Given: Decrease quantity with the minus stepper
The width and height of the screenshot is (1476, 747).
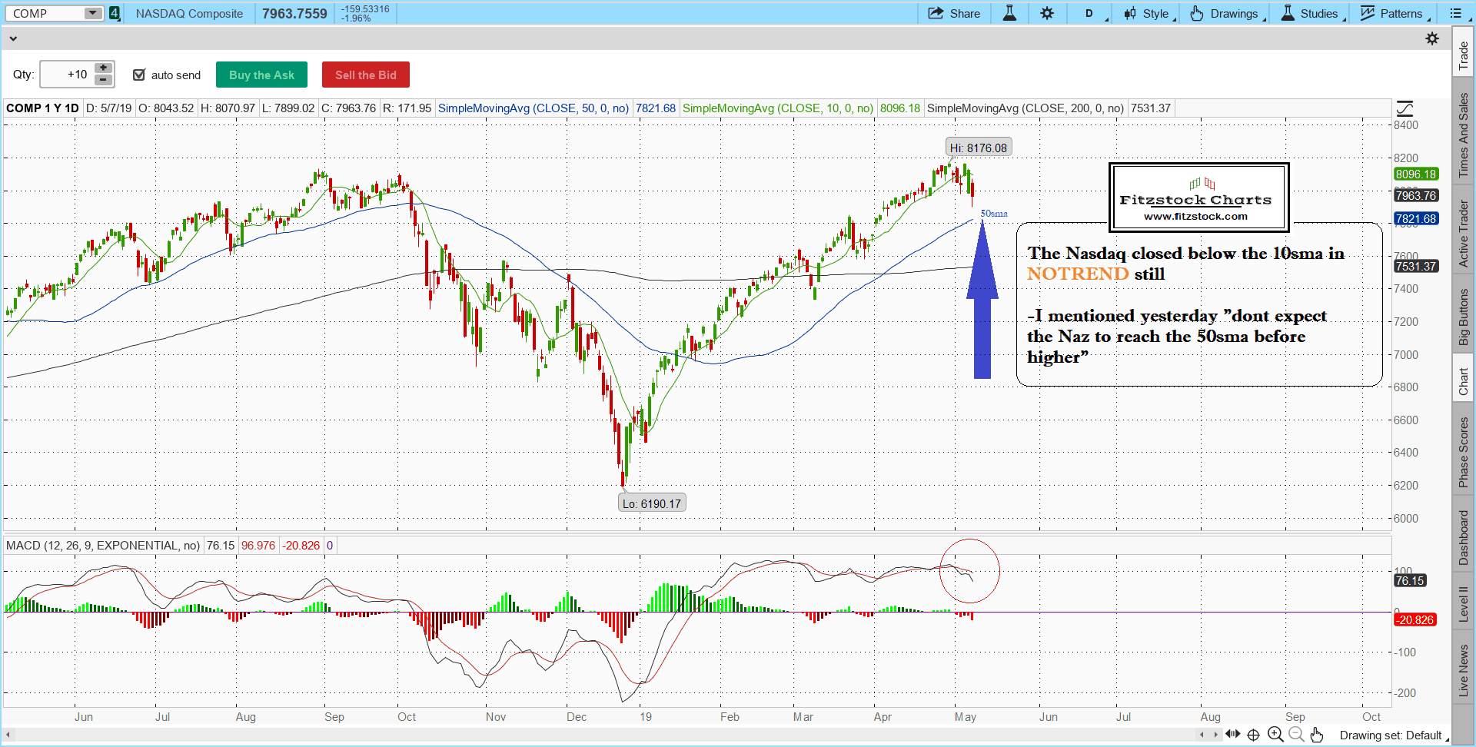Looking at the screenshot, I should (103, 80).
